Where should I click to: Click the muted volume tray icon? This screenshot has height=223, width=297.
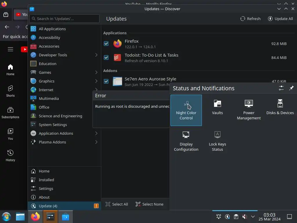point(245,216)
